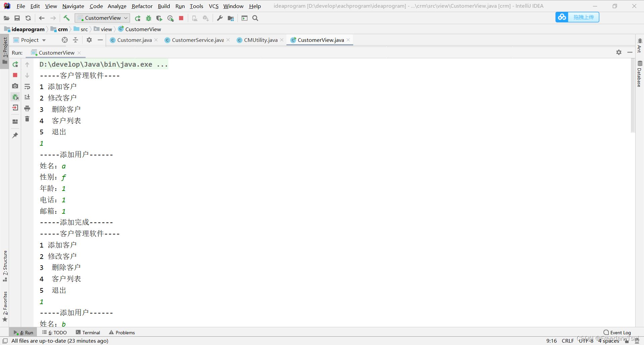Navigate forward with the right arrow

click(53, 18)
